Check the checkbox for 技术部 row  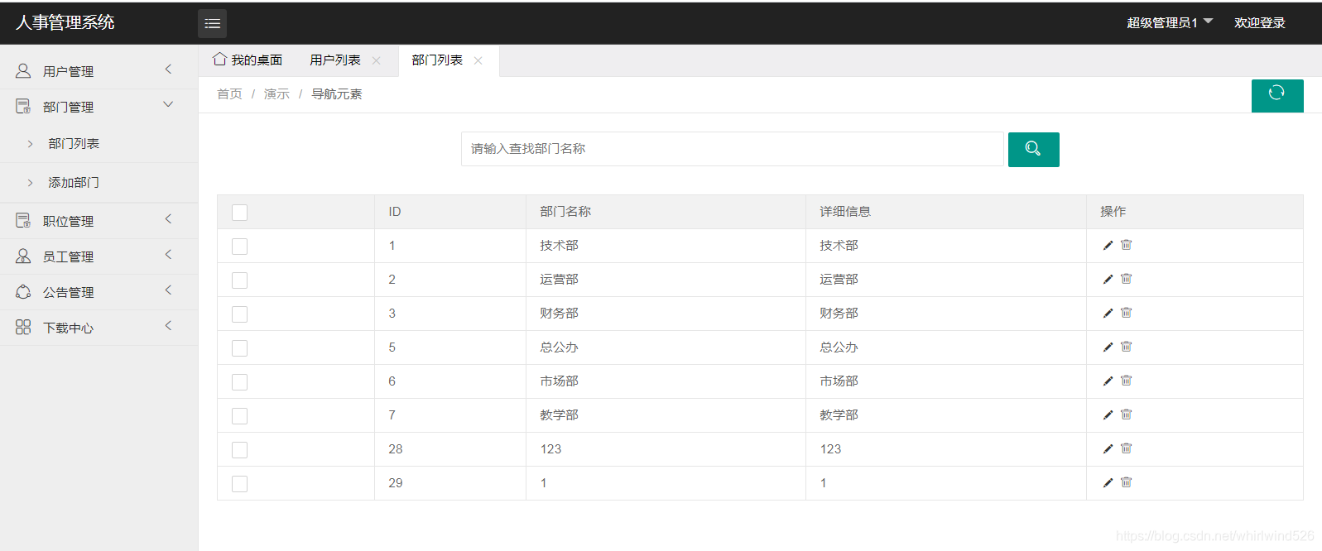point(240,247)
